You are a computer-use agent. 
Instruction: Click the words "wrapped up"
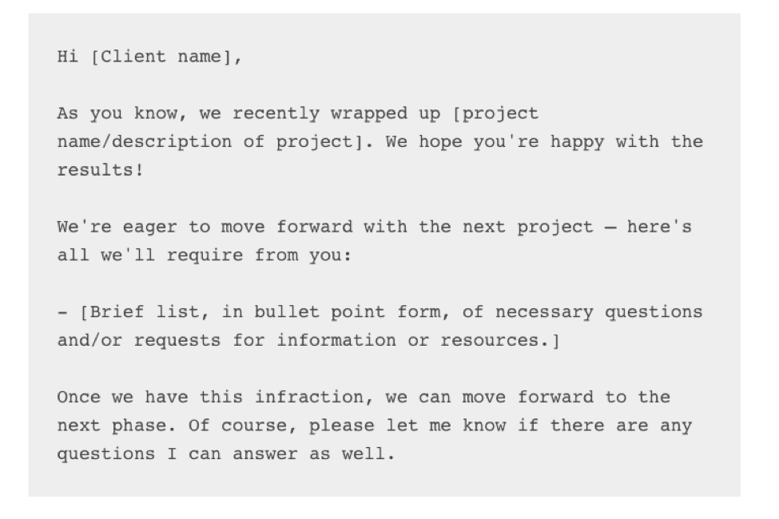tap(386, 114)
